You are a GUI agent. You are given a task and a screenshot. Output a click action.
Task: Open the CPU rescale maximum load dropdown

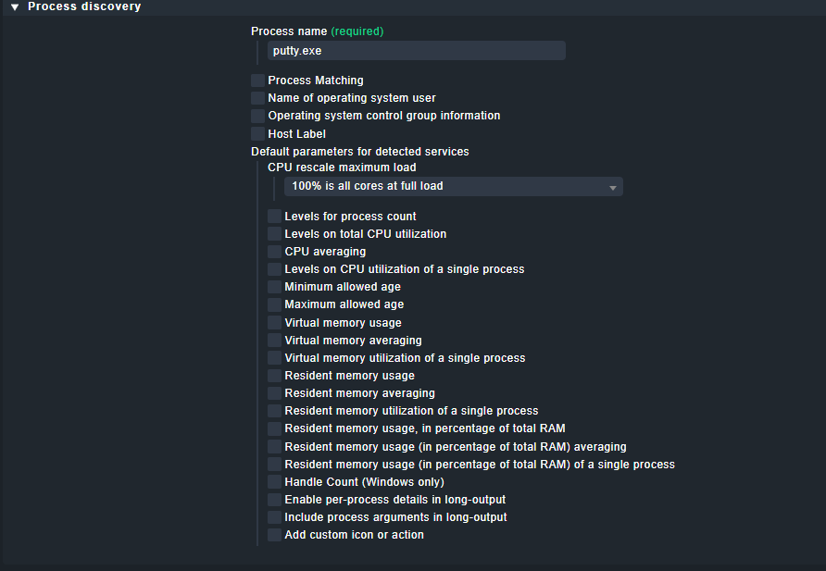point(453,187)
